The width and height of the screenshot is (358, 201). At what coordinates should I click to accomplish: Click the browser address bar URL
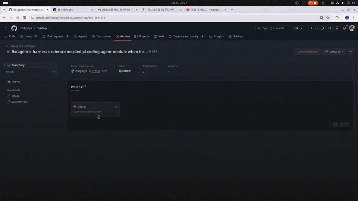click(70, 17)
